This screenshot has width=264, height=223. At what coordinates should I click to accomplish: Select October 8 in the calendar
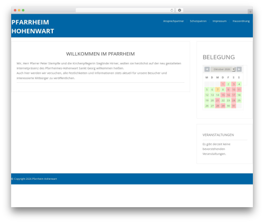223,90
